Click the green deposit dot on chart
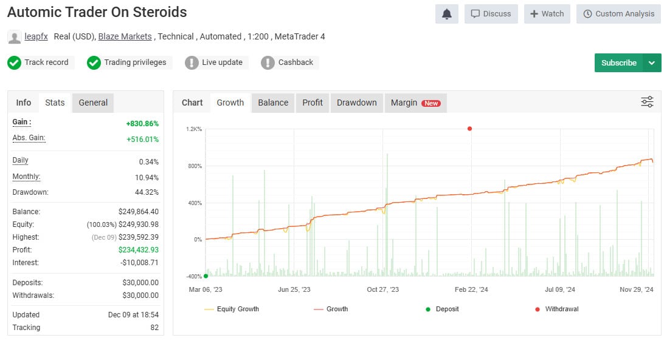 [x=206, y=276]
